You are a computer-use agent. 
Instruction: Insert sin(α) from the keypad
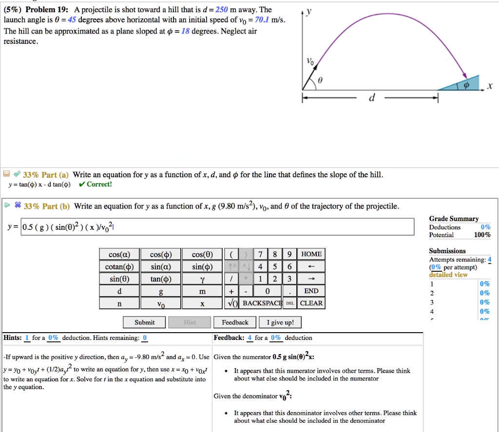coord(161,266)
